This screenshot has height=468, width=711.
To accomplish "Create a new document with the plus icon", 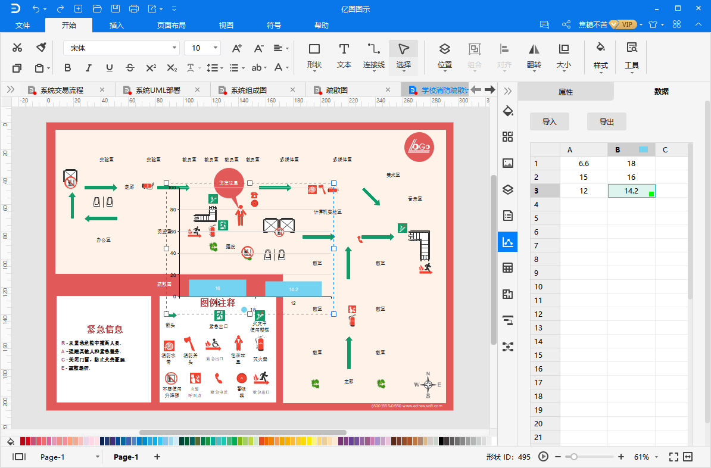I will (x=79, y=8).
